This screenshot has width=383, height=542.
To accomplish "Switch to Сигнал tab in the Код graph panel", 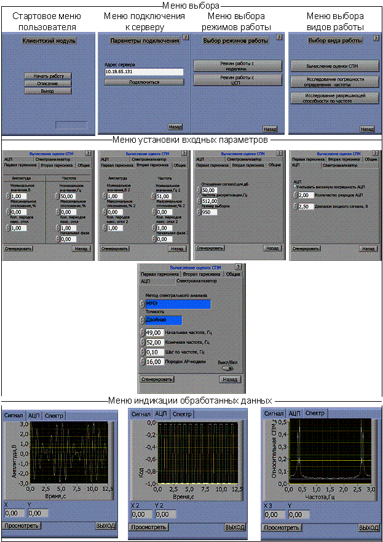I will 141,414.
